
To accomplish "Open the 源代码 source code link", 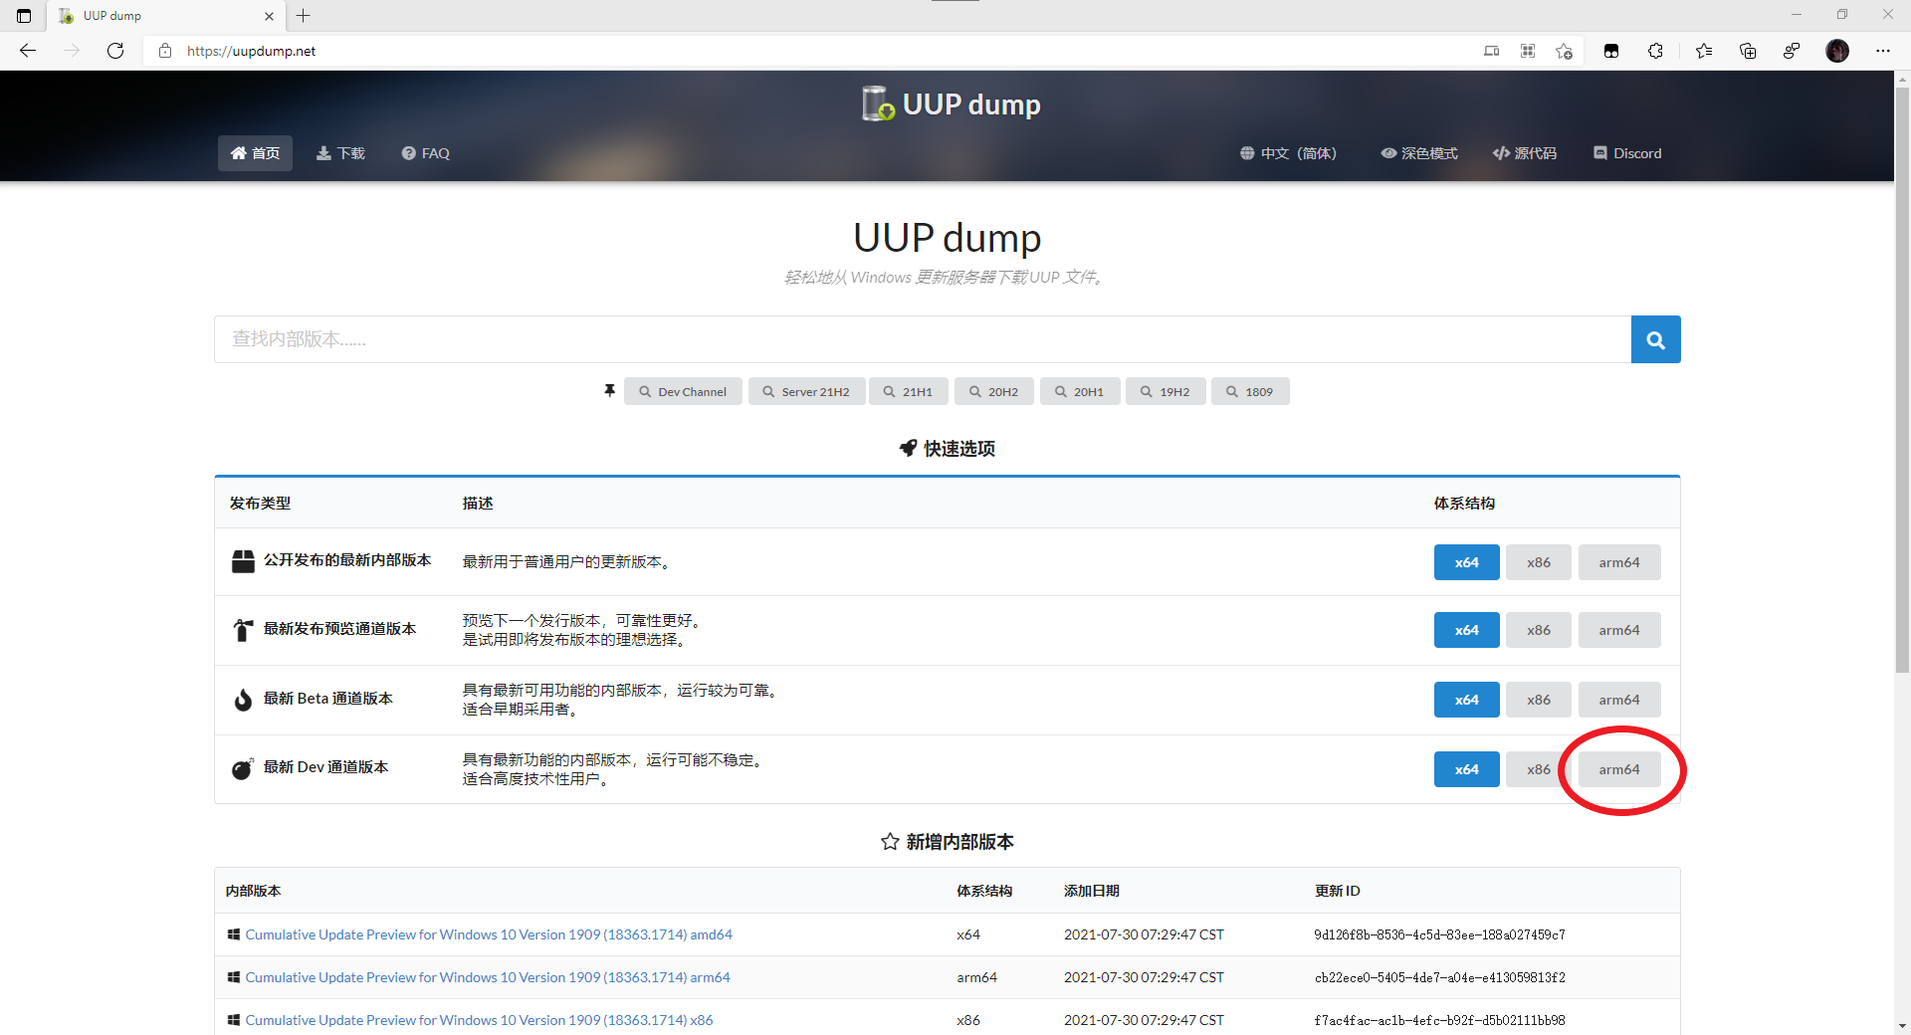I will click(x=1524, y=153).
